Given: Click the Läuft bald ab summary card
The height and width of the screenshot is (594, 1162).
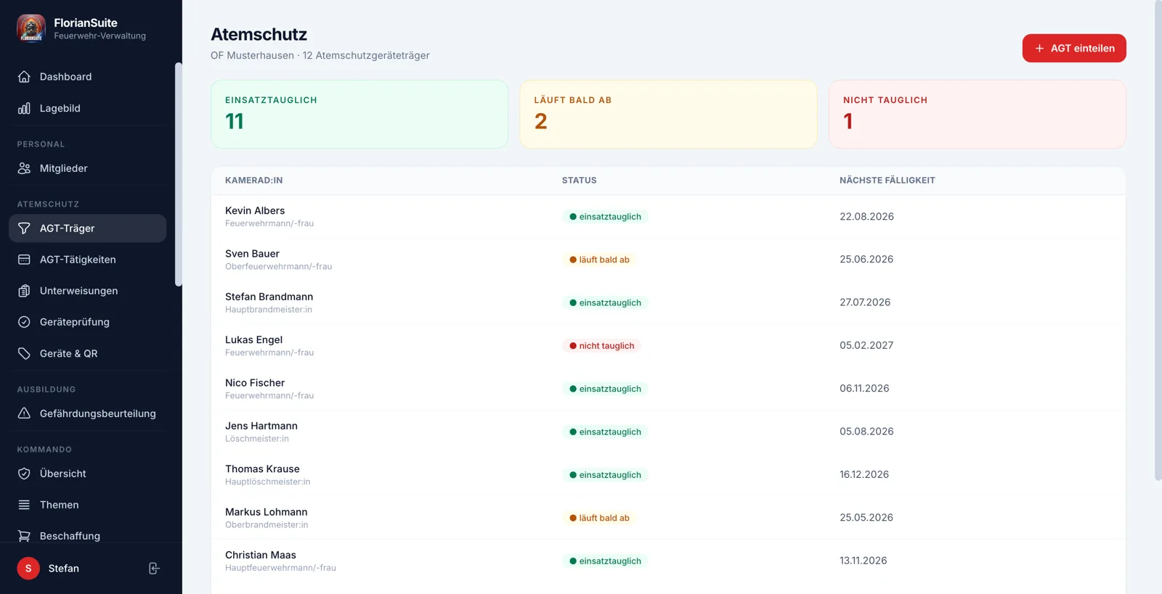Looking at the screenshot, I should point(668,114).
